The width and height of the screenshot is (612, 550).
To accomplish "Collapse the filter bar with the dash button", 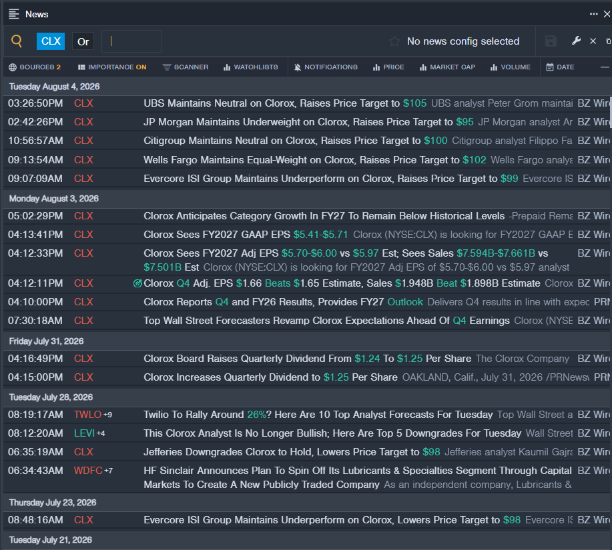I will point(605,67).
